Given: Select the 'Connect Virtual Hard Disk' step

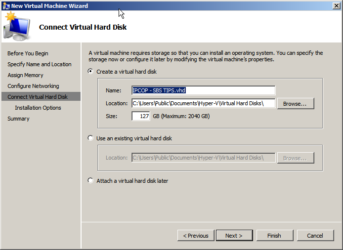Looking at the screenshot, I should 38,97.
